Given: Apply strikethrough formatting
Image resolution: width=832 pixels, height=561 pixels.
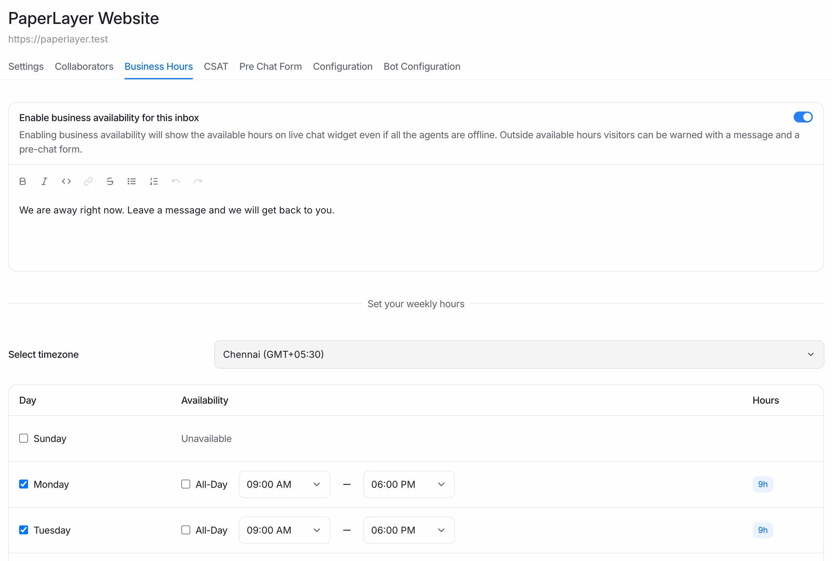Looking at the screenshot, I should pos(110,181).
